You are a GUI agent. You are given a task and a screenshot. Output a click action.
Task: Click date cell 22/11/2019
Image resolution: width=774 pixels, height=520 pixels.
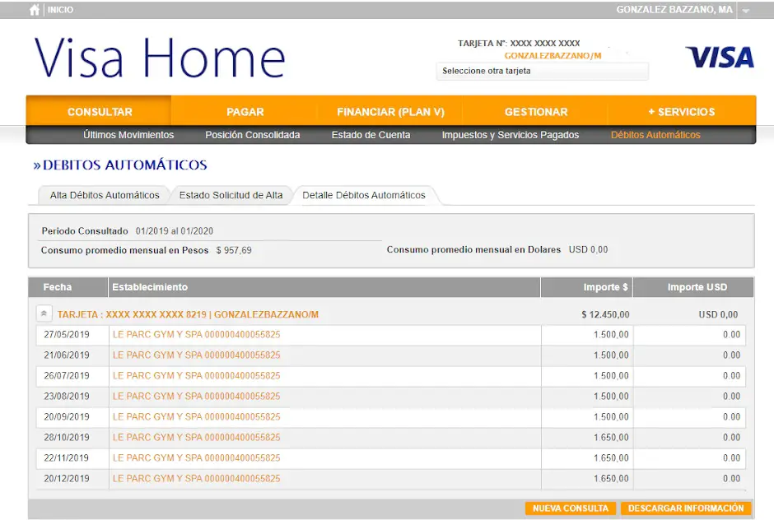[x=67, y=457]
